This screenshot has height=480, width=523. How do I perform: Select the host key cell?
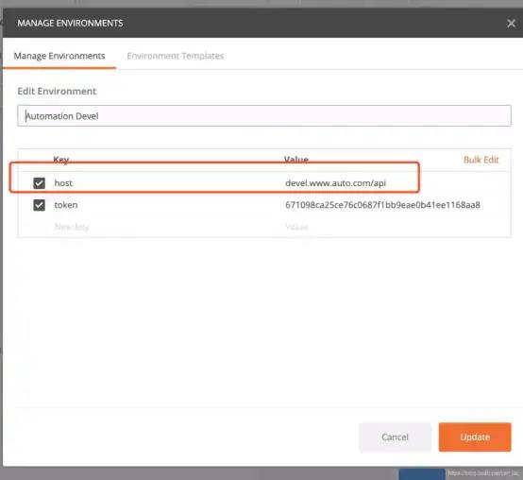[63, 183]
